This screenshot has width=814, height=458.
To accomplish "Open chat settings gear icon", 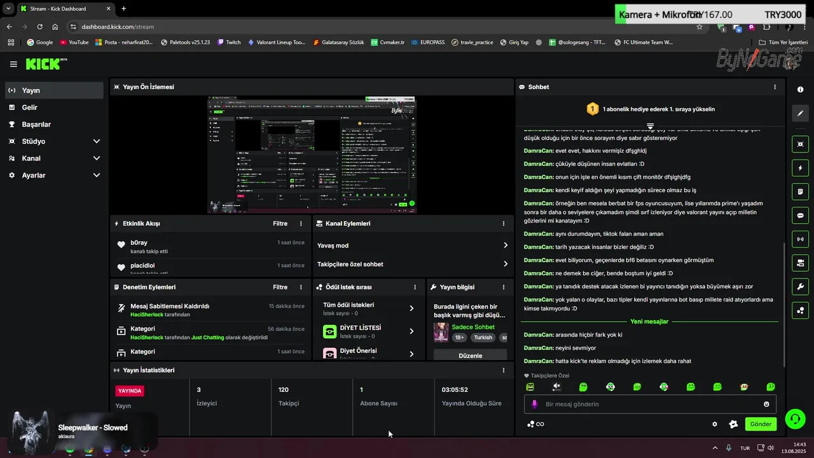I will pos(715,424).
